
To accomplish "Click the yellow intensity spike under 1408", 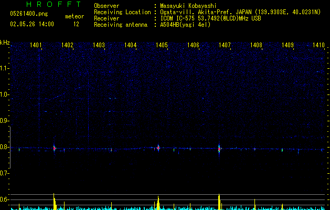I will [254, 204].
